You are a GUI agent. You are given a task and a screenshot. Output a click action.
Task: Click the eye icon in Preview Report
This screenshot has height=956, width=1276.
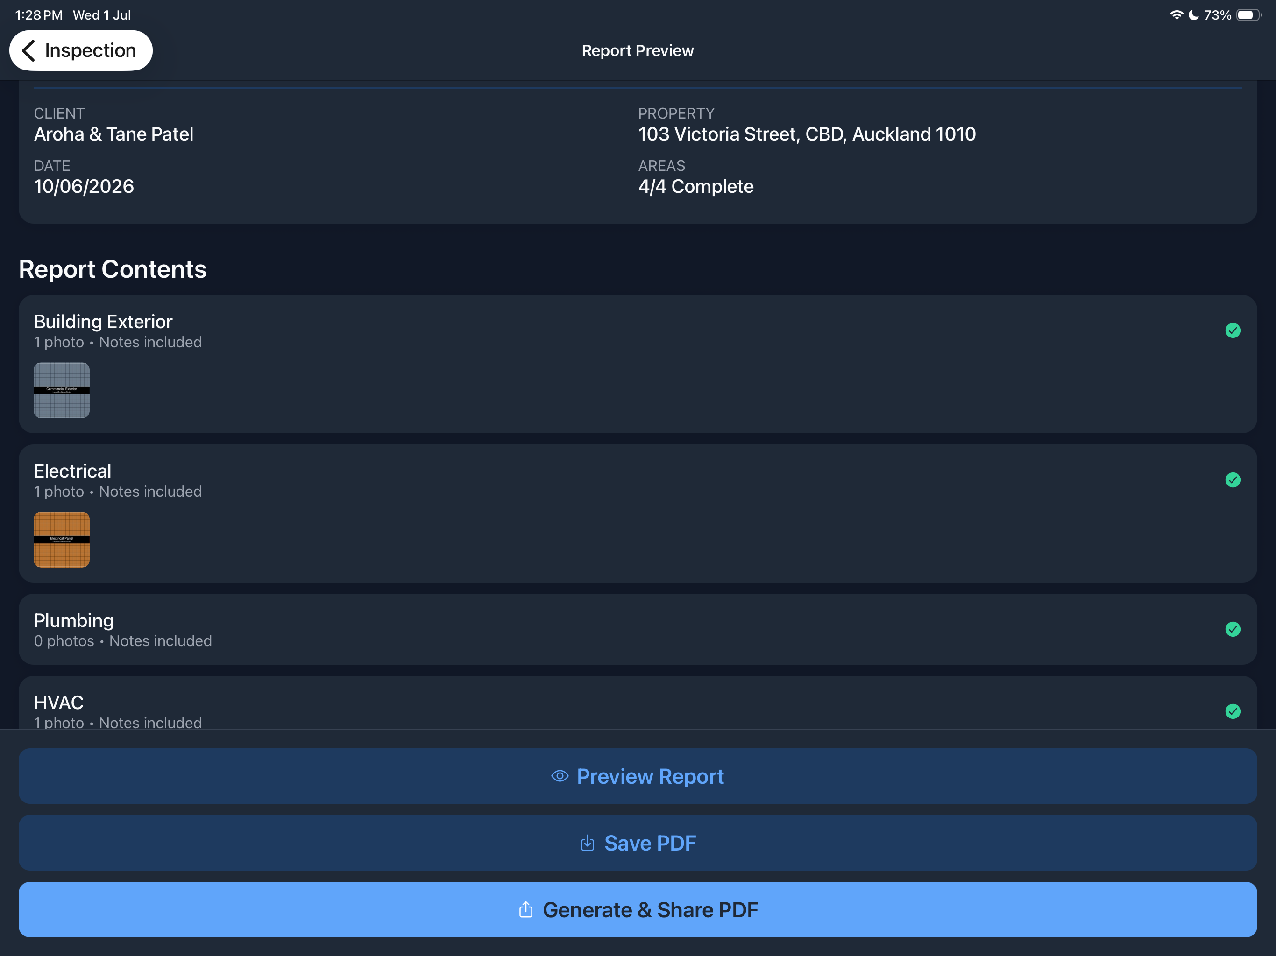[x=560, y=776]
